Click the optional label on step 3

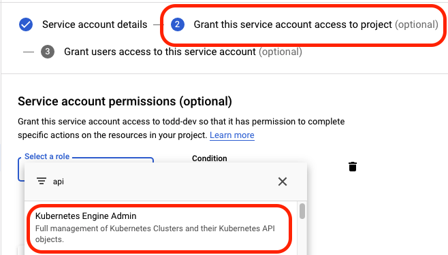point(281,52)
